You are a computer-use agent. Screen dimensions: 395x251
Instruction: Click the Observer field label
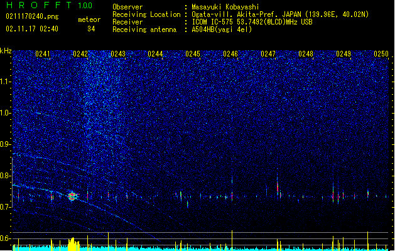point(127,7)
